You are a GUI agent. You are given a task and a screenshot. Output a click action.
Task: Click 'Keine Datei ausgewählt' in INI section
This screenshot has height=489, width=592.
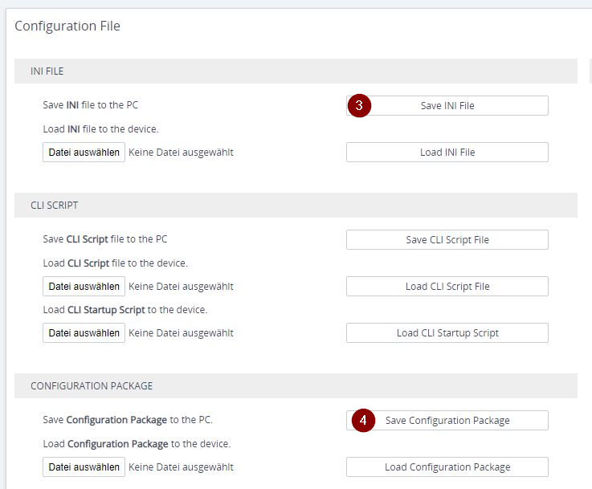(x=181, y=153)
